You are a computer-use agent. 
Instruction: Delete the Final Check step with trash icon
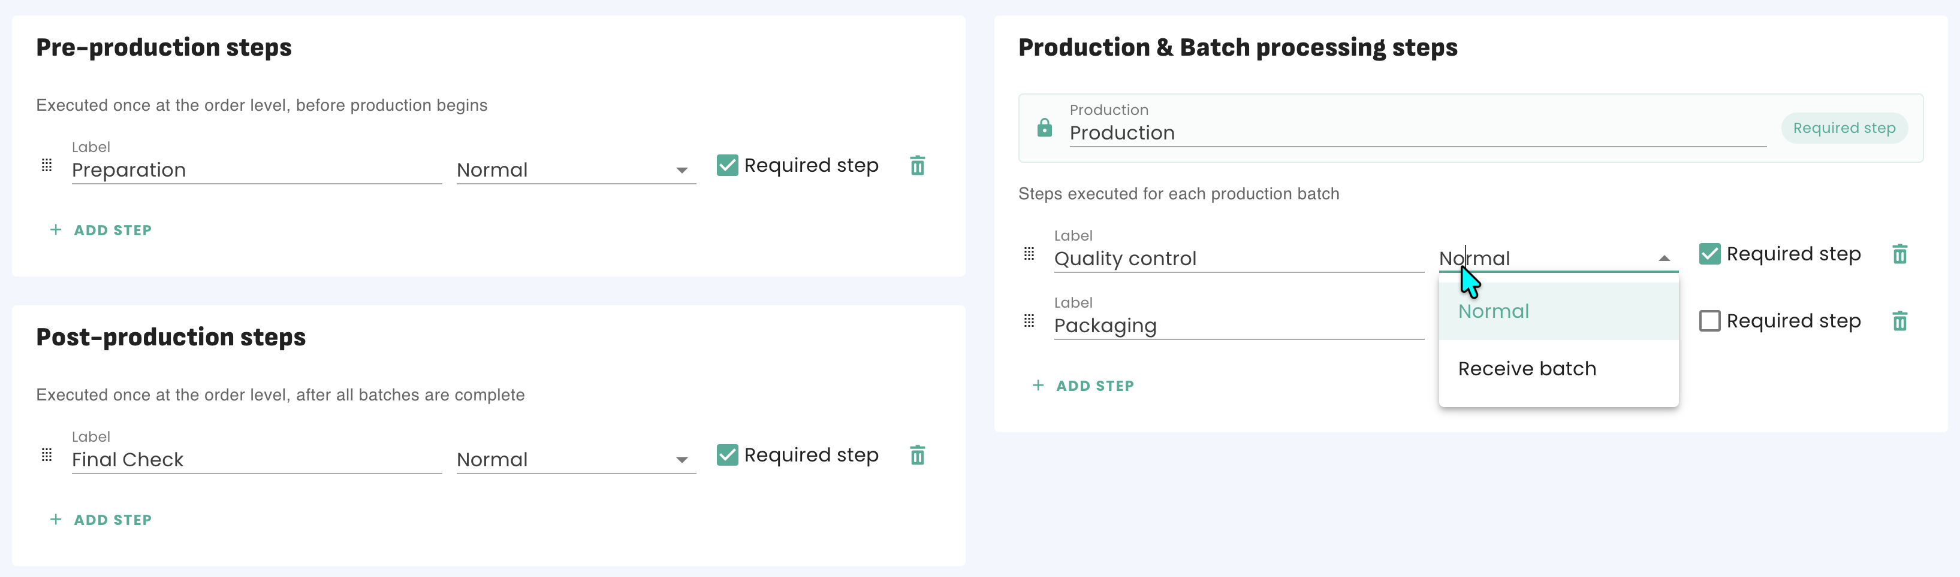(917, 455)
